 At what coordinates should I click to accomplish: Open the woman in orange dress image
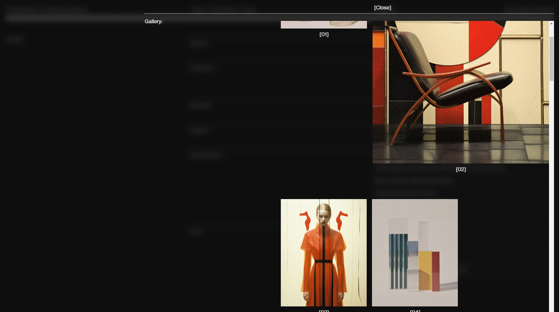[x=323, y=252]
